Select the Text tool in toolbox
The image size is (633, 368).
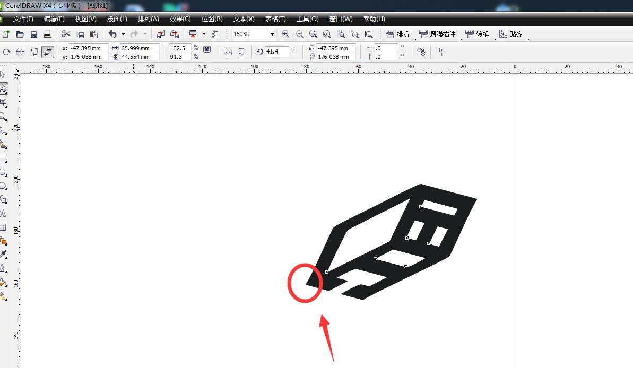point(3,213)
